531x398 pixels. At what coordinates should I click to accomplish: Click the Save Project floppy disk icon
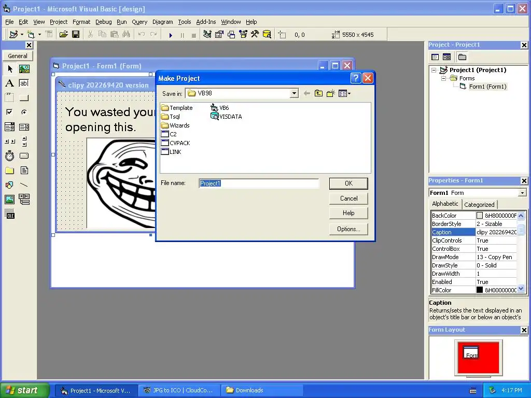[76, 34]
